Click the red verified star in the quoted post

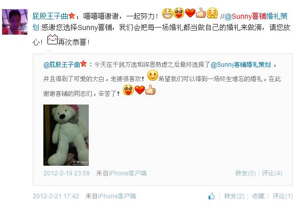83,64
